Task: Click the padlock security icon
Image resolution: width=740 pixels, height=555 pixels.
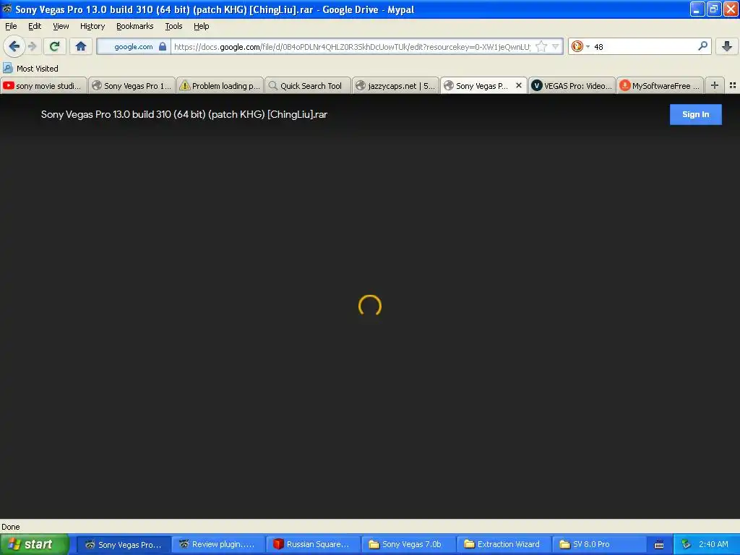Action: tap(163, 46)
